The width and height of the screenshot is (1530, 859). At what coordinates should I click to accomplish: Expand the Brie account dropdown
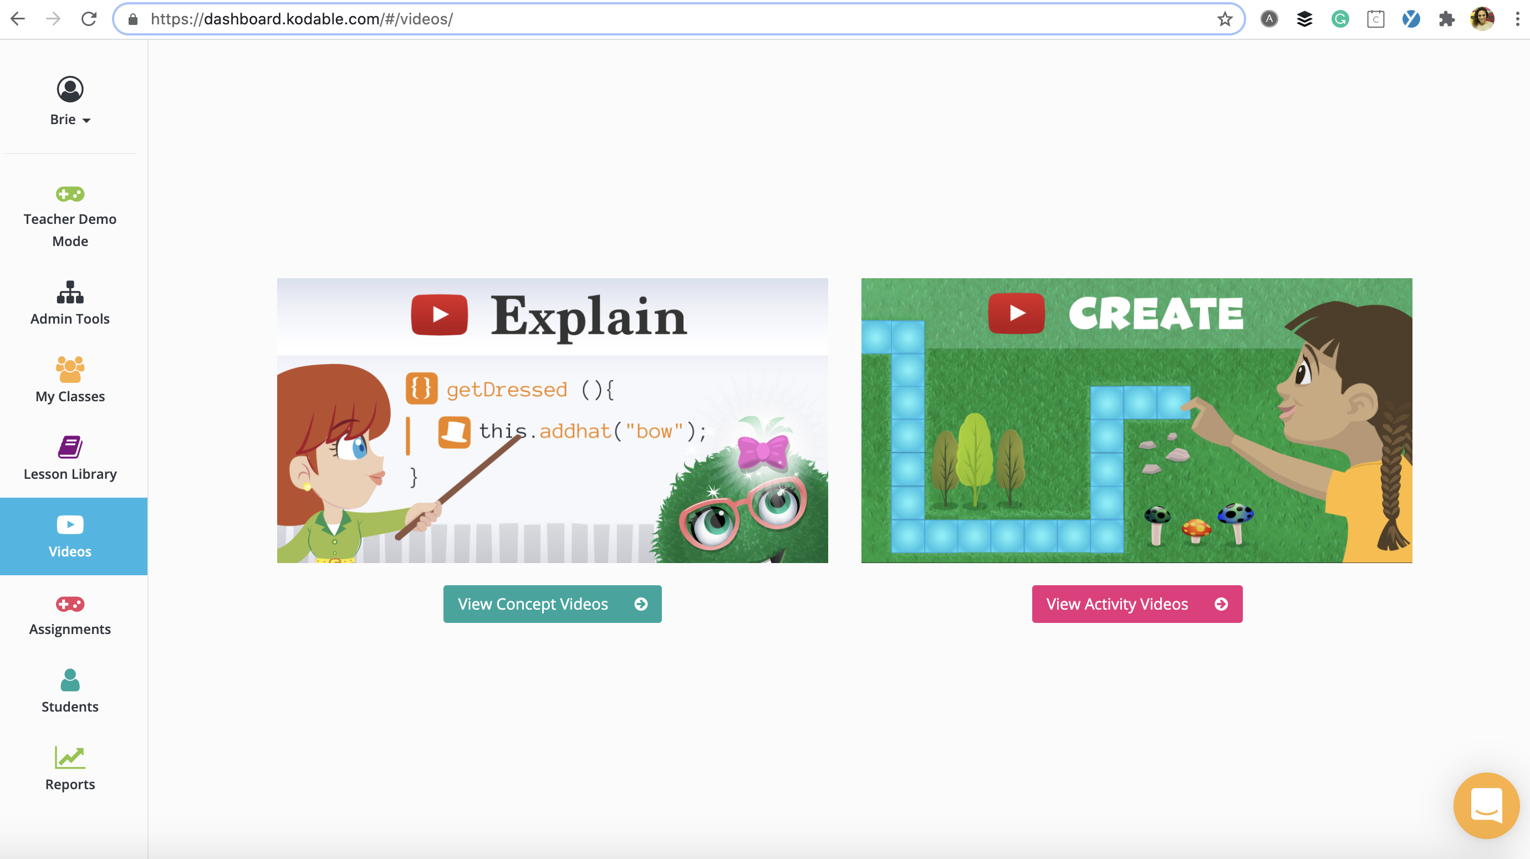[x=70, y=120]
